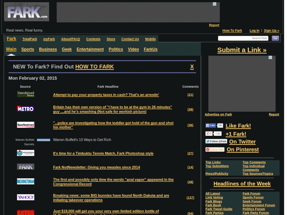Click the Facebook Like button
The height and width of the screenshot is (215, 287).
[x=211, y=125]
